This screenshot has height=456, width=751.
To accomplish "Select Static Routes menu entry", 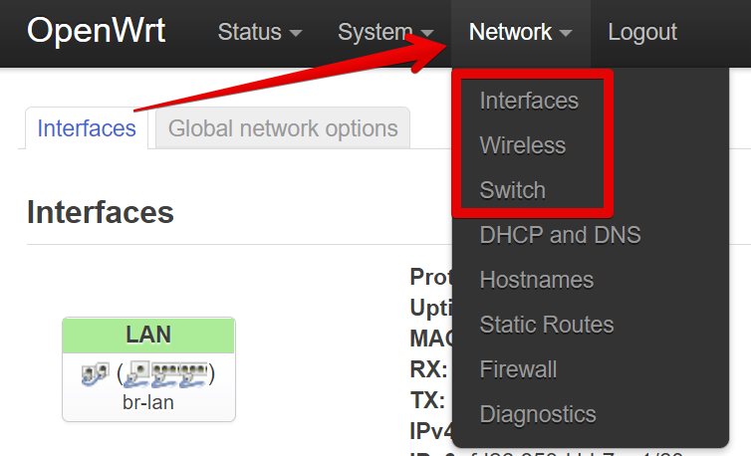I will point(547,325).
